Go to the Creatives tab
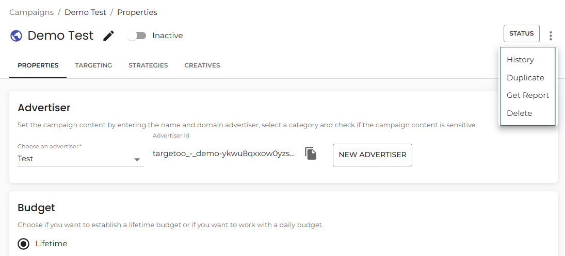The image size is (565, 256). click(x=202, y=65)
